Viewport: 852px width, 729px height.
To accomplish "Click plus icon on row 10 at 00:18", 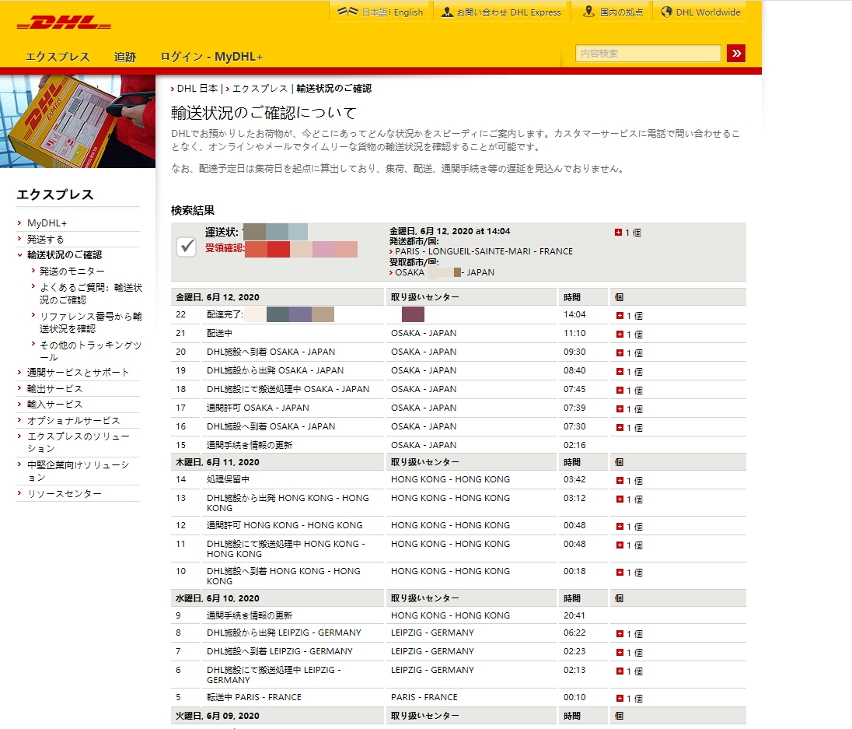I will (620, 572).
